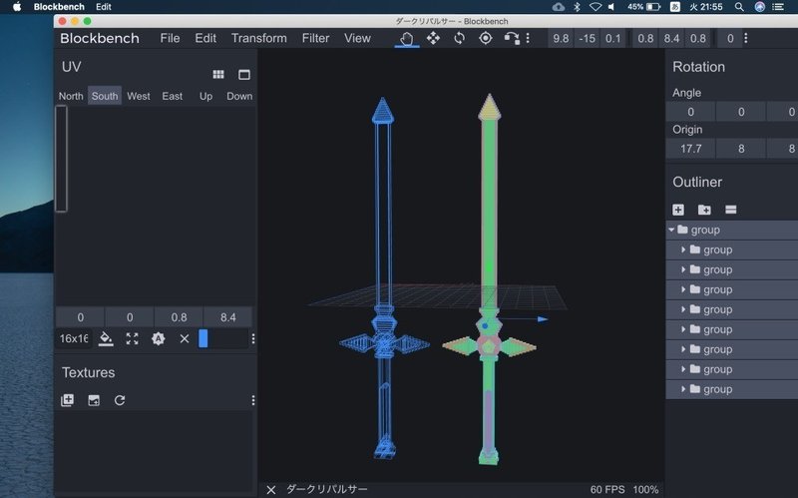
Task: Click the blue arrow gizmo in the viewport
Action: point(543,319)
